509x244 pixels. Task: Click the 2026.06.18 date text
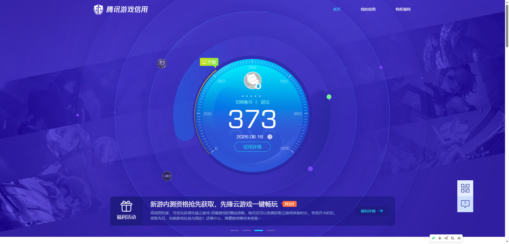click(250, 137)
